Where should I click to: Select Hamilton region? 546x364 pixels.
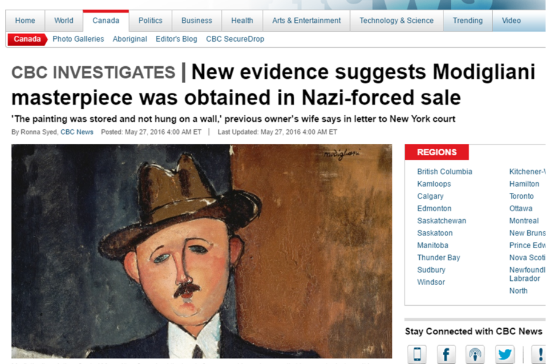click(524, 184)
